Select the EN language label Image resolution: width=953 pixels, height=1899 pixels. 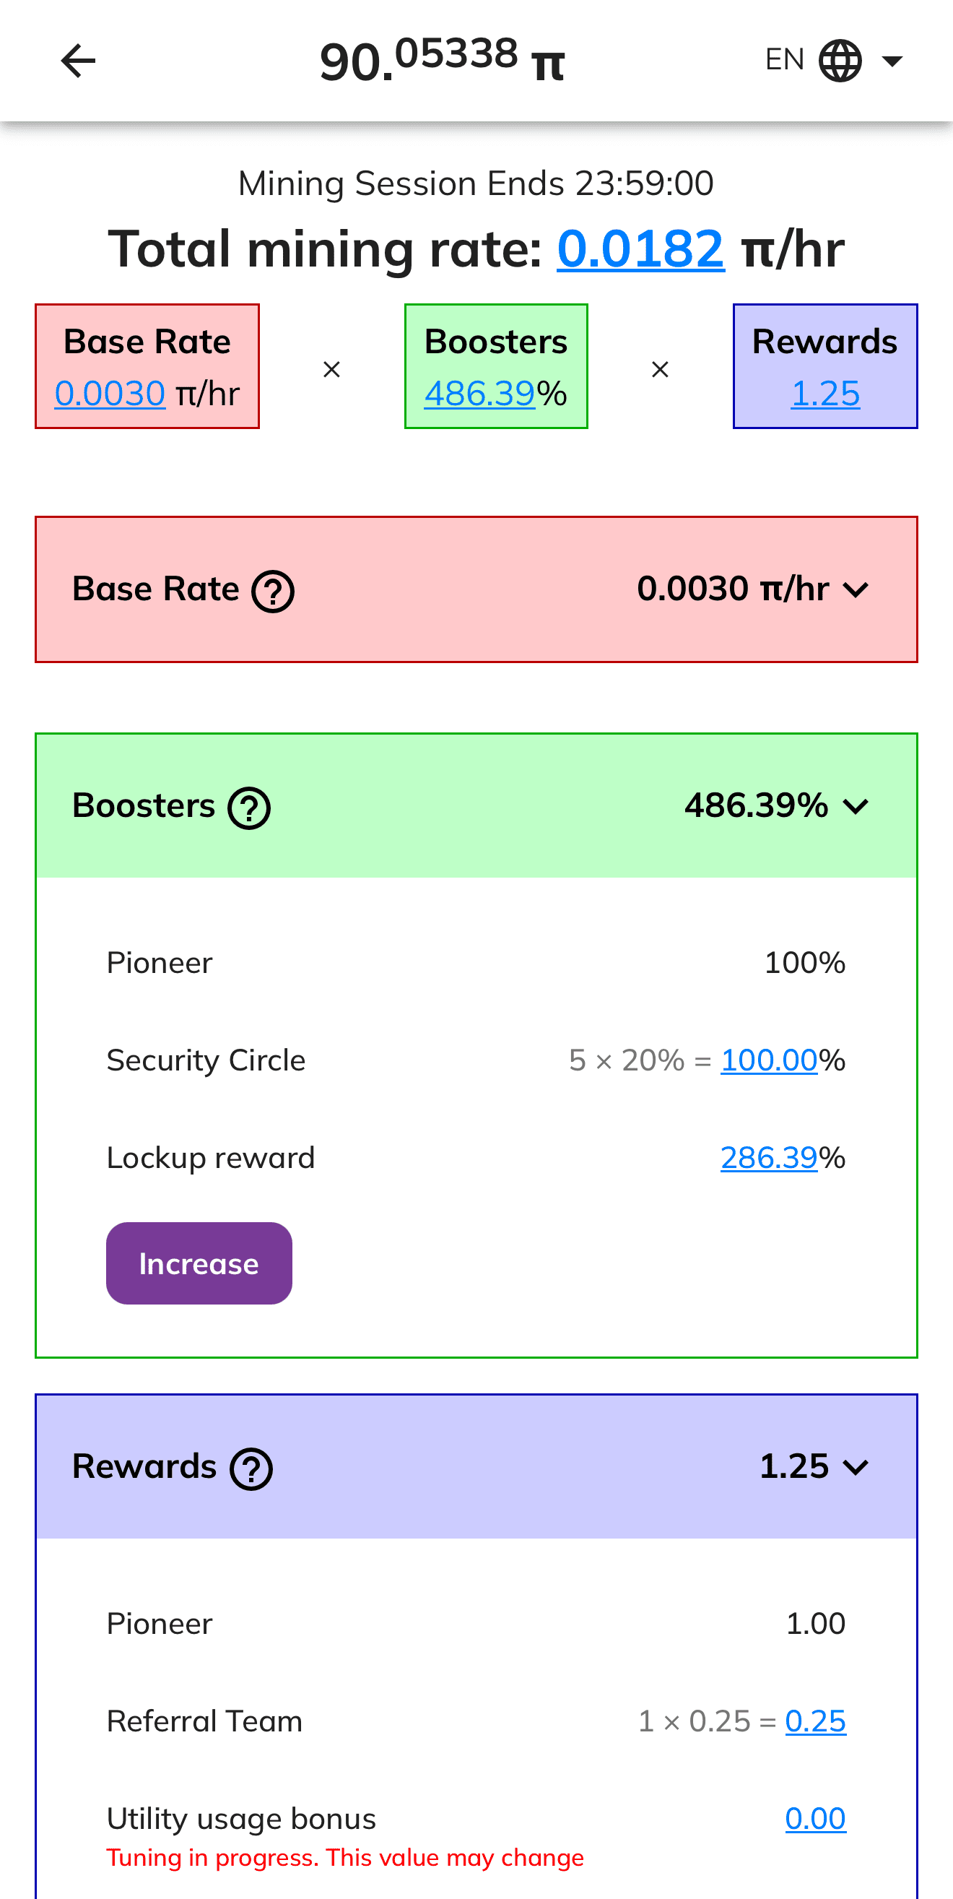783,59
